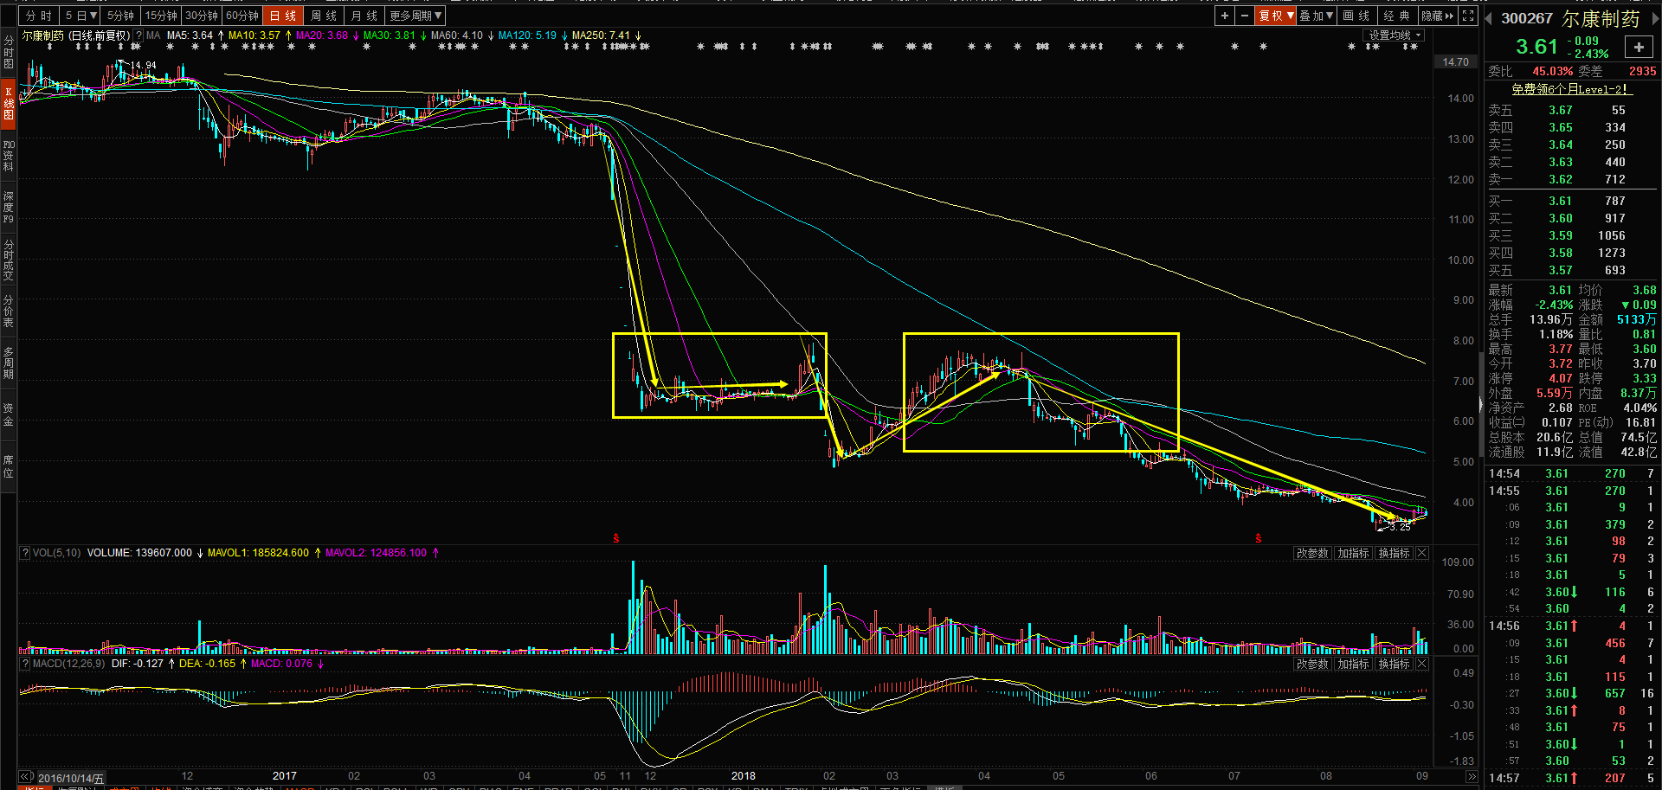Open the 复权 dropdown
The width and height of the screenshot is (1662, 790).
[1276, 16]
